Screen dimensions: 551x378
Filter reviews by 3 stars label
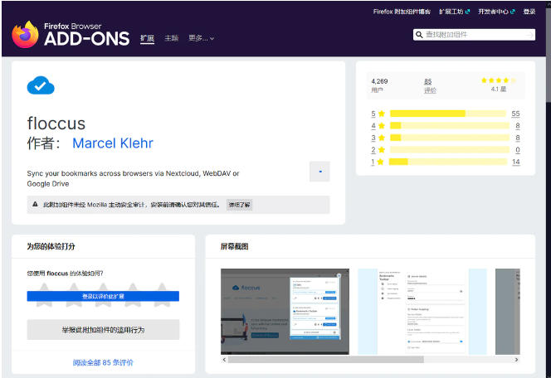[x=373, y=138]
